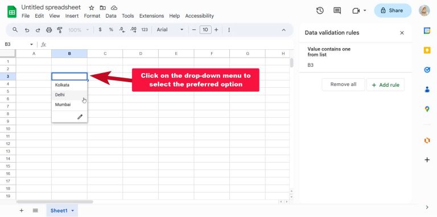The height and width of the screenshot is (217, 437).
Task: Open the three-dot more toolbar options
Action: 229,29
